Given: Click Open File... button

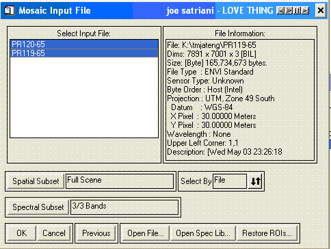Looking at the screenshot, I should click(146, 233).
